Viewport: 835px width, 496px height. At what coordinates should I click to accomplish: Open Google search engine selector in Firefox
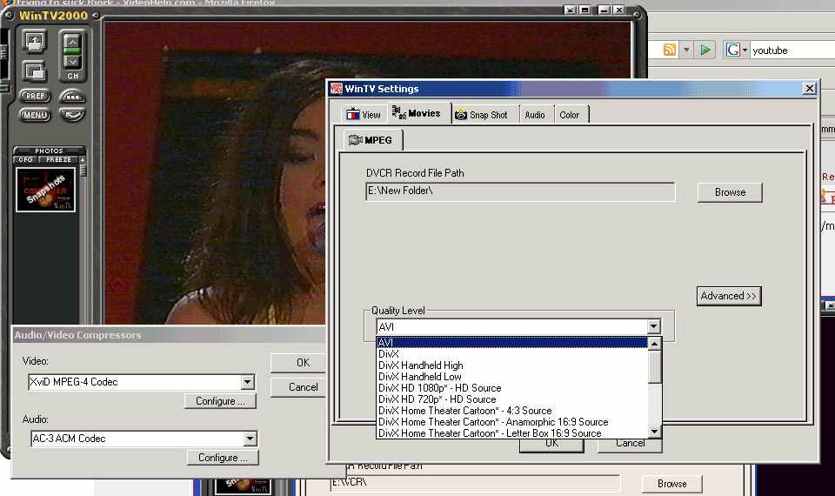click(737, 50)
